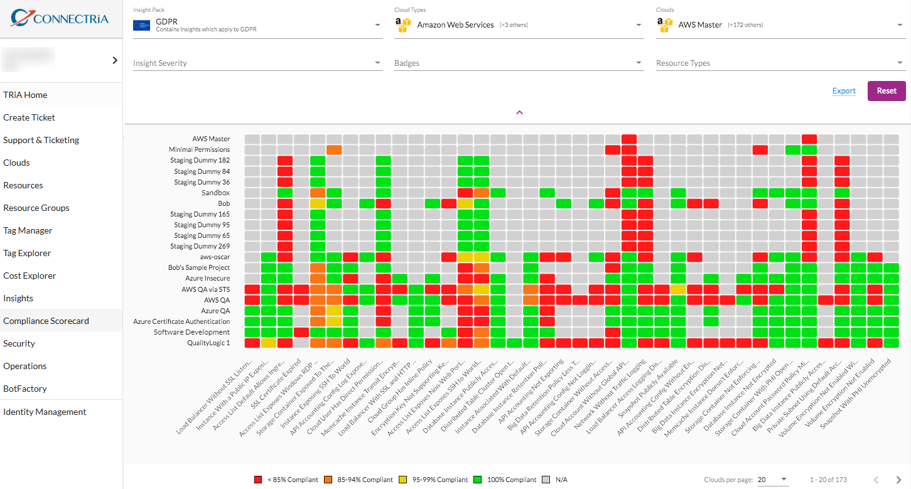Open BotFactory
The width and height of the screenshot is (911, 489).
(62, 389)
